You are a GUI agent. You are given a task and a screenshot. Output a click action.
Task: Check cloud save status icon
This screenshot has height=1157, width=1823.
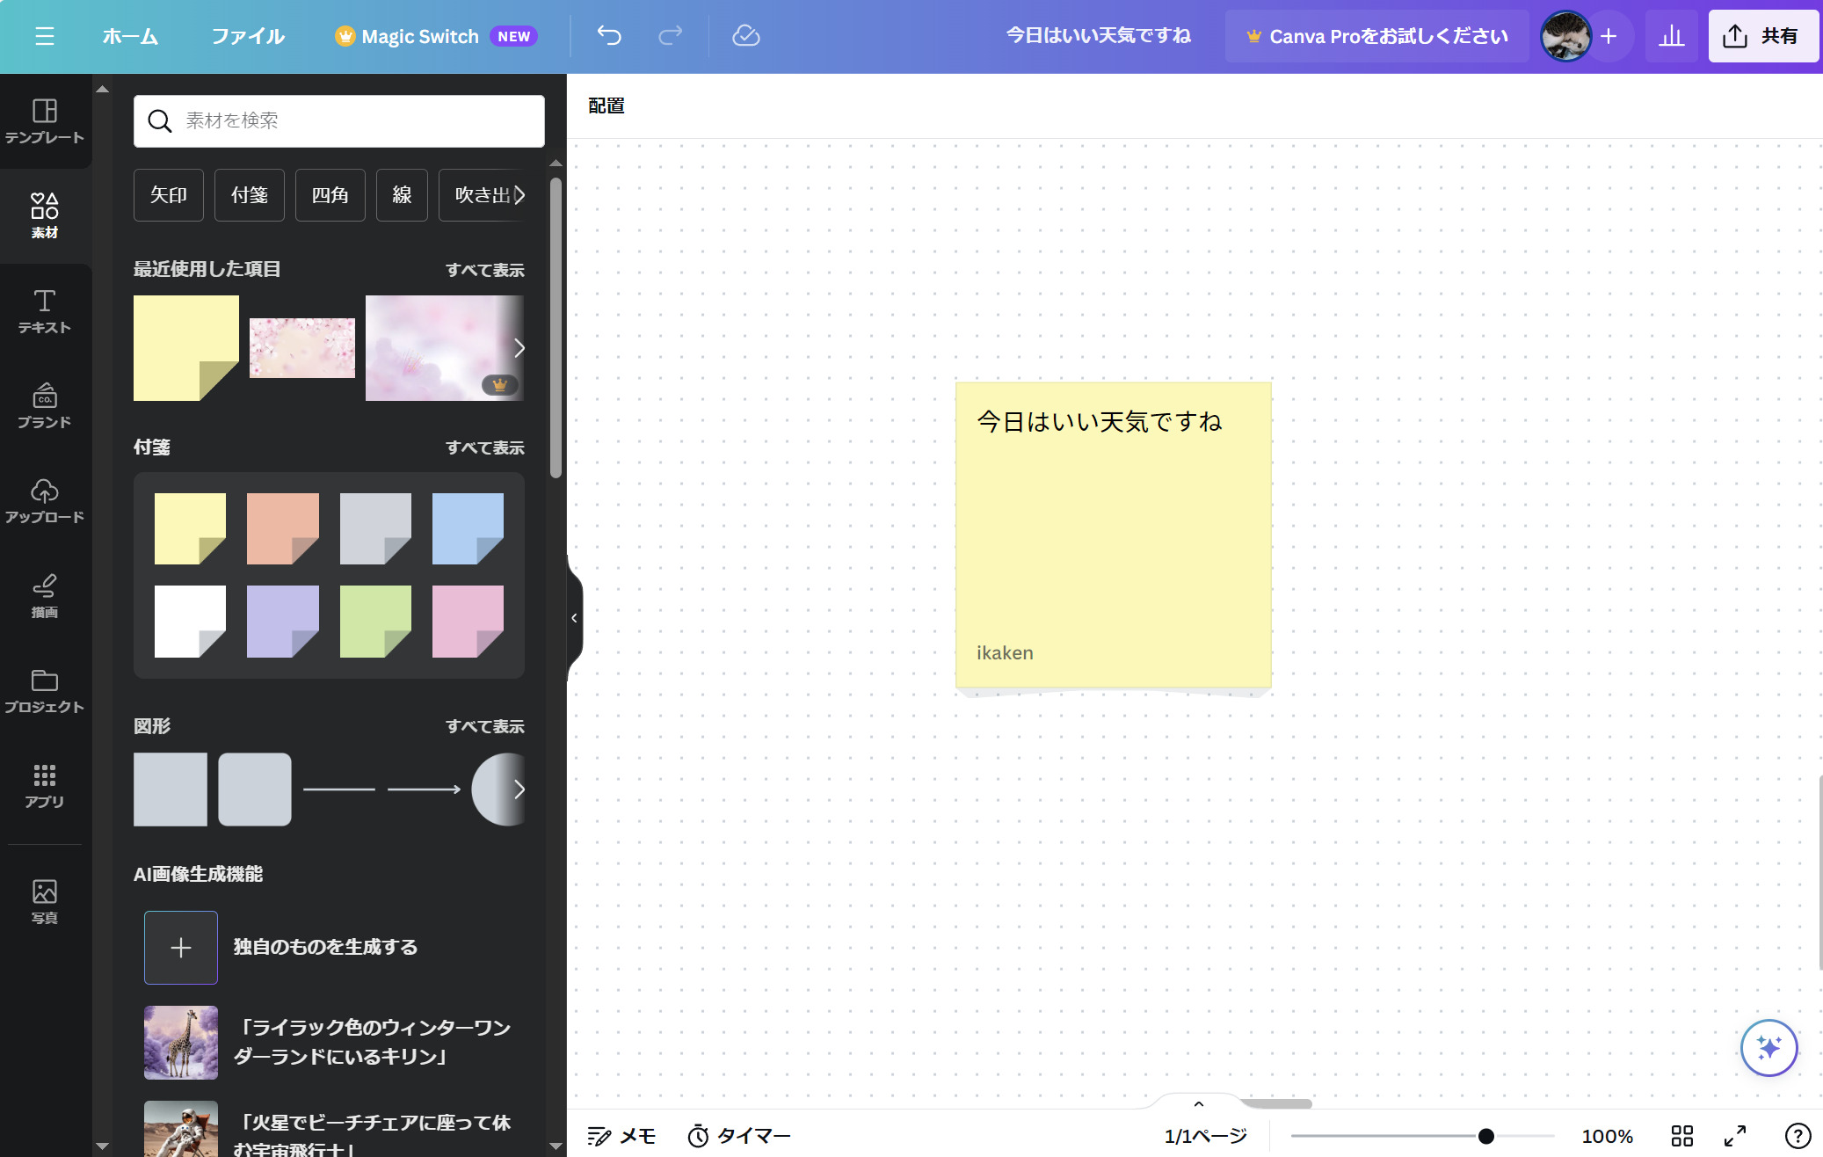point(745,36)
